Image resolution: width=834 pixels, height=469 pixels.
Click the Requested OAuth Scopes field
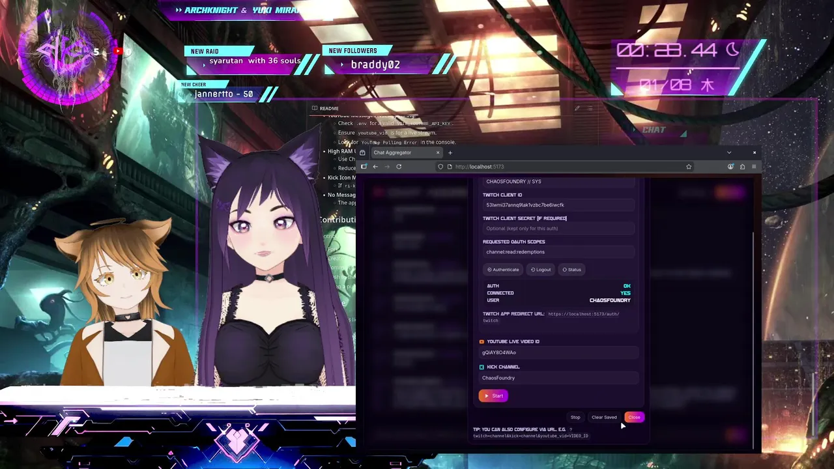tap(558, 251)
